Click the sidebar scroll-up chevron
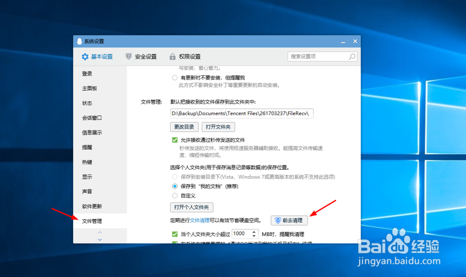The image size is (466, 277). click(100, 232)
